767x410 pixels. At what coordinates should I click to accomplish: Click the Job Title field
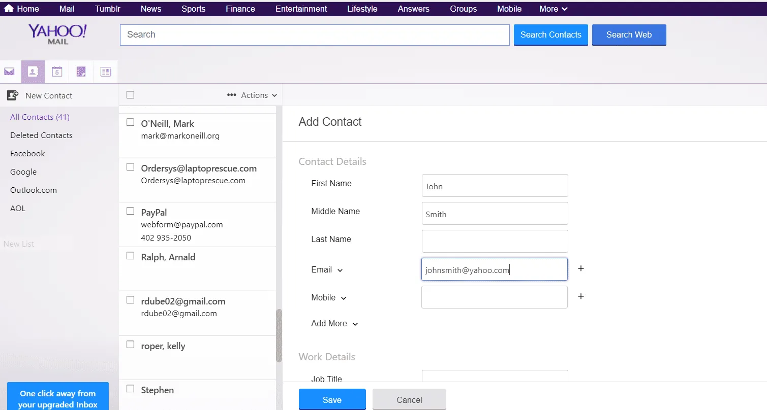coord(495,376)
